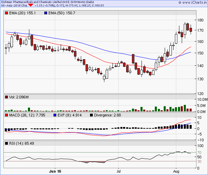
Task: Click the Aug date axis label
Action: pos(176,171)
